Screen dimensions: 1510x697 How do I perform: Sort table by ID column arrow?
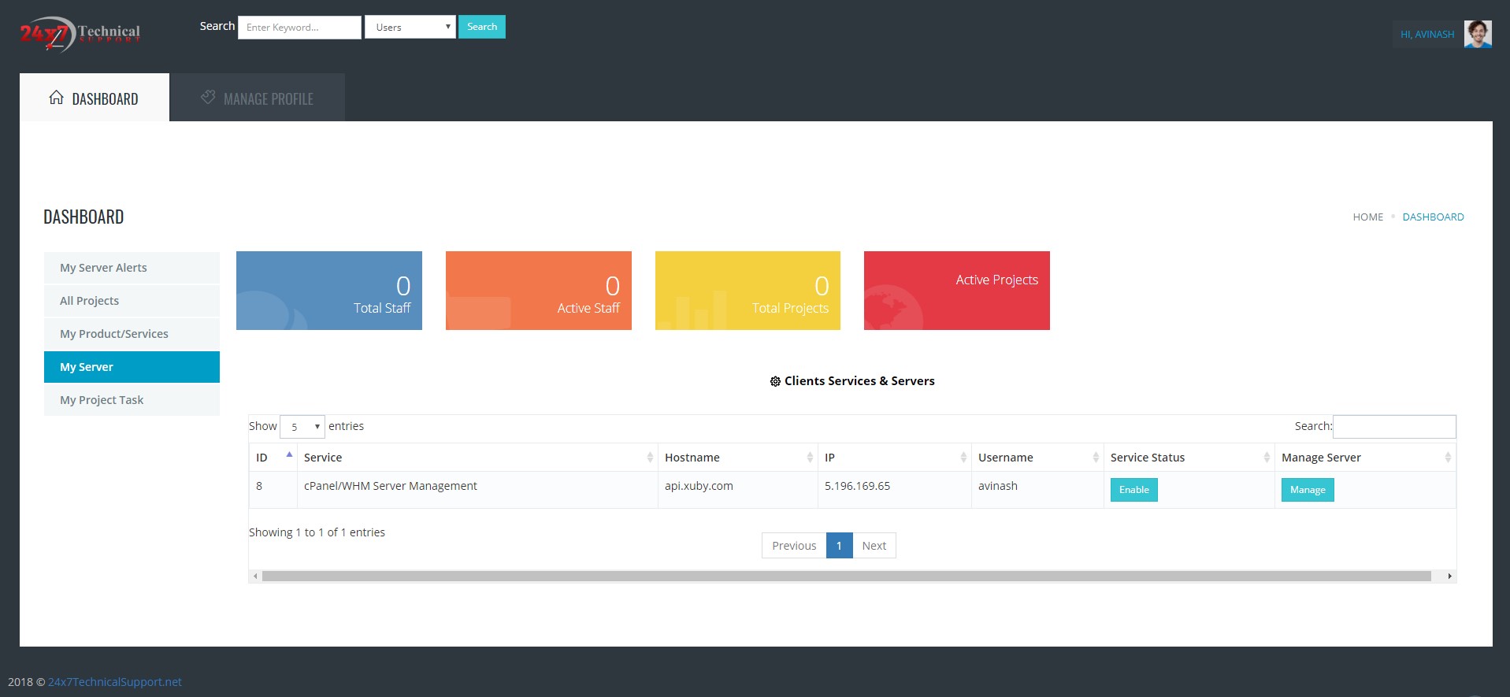[289, 456]
